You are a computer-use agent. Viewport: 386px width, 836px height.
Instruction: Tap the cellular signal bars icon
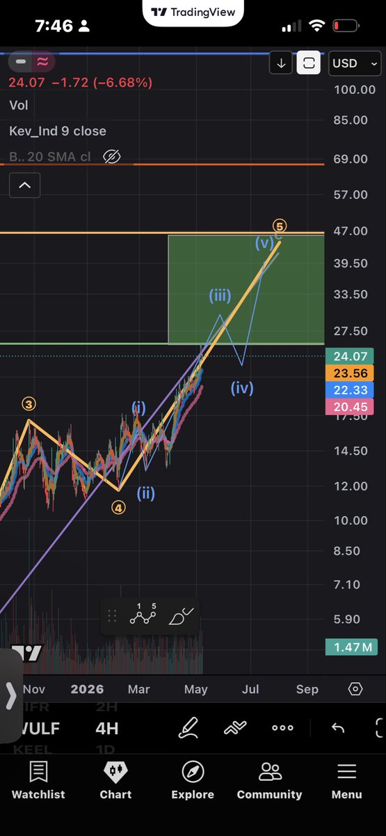pos(293,26)
